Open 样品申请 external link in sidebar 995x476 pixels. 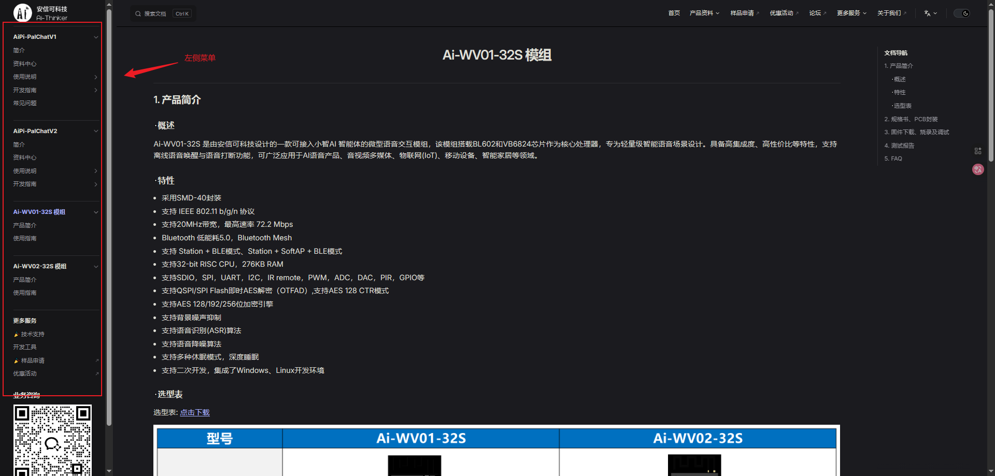click(x=33, y=360)
